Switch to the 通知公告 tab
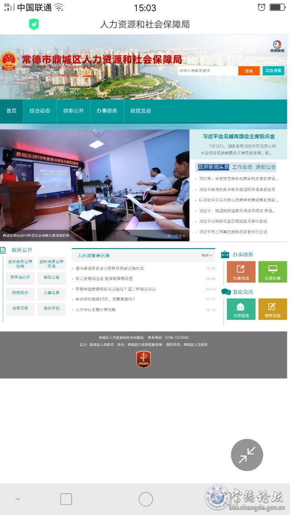290x515 pixels. pyautogui.click(x=266, y=167)
